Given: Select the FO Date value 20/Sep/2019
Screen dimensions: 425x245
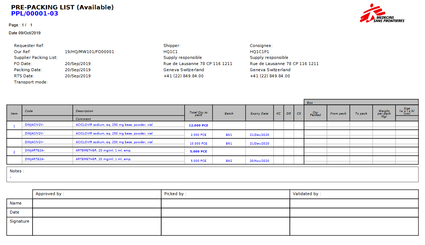Looking at the screenshot, I should pyautogui.click(x=78, y=64).
